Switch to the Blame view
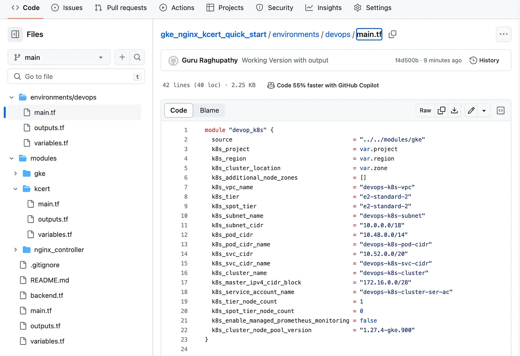Viewport: 520px width, 356px height. tap(209, 110)
